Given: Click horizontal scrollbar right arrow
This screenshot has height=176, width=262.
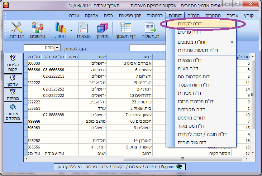Looking at the screenshot, I should click(x=246, y=158).
